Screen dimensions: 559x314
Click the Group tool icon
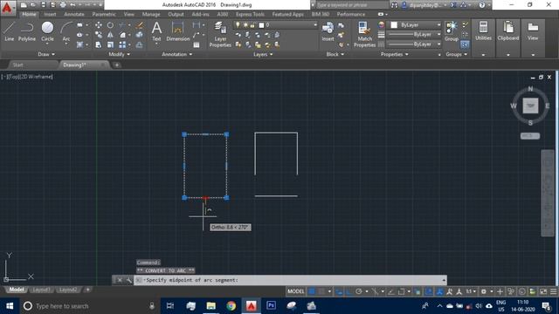[452, 31]
